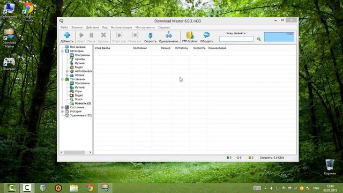Click the Download Master title bar app icon

pos(62,21)
